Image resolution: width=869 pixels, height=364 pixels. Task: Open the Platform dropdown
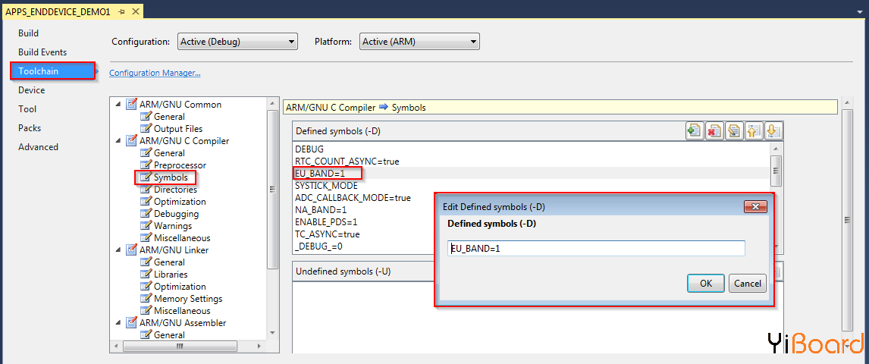pyautogui.click(x=419, y=42)
